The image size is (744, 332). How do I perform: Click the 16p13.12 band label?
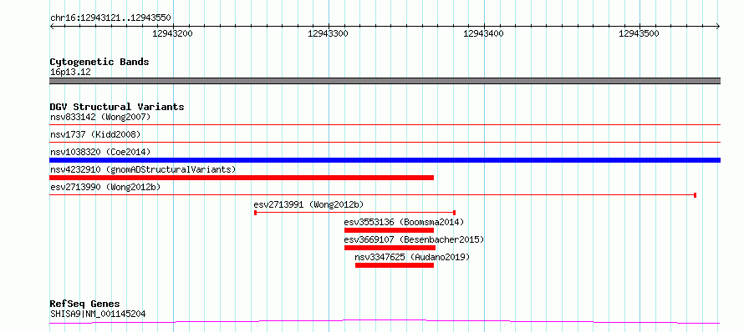pyautogui.click(x=70, y=72)
